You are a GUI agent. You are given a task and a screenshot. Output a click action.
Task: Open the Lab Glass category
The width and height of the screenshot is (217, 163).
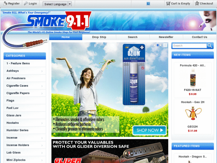[25, 153]
